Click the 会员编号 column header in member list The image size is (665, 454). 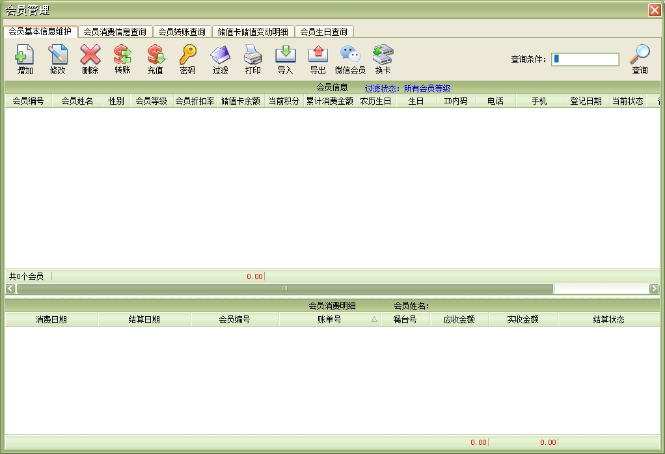pos(28,101)
